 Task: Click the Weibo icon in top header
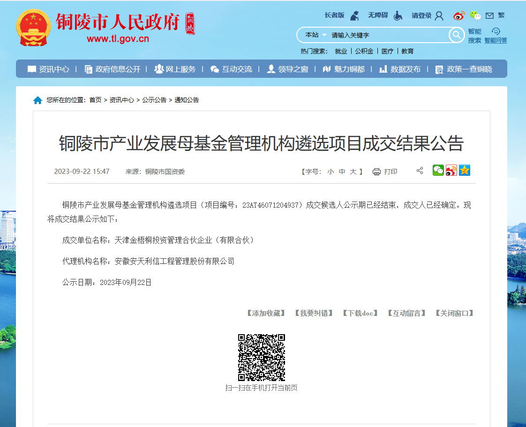pyautogui.click(x=459, y=15)
